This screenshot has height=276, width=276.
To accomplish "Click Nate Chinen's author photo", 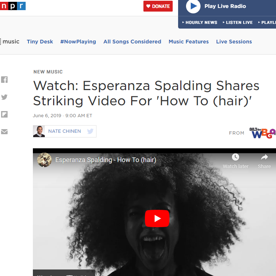I will click(39, 131).
